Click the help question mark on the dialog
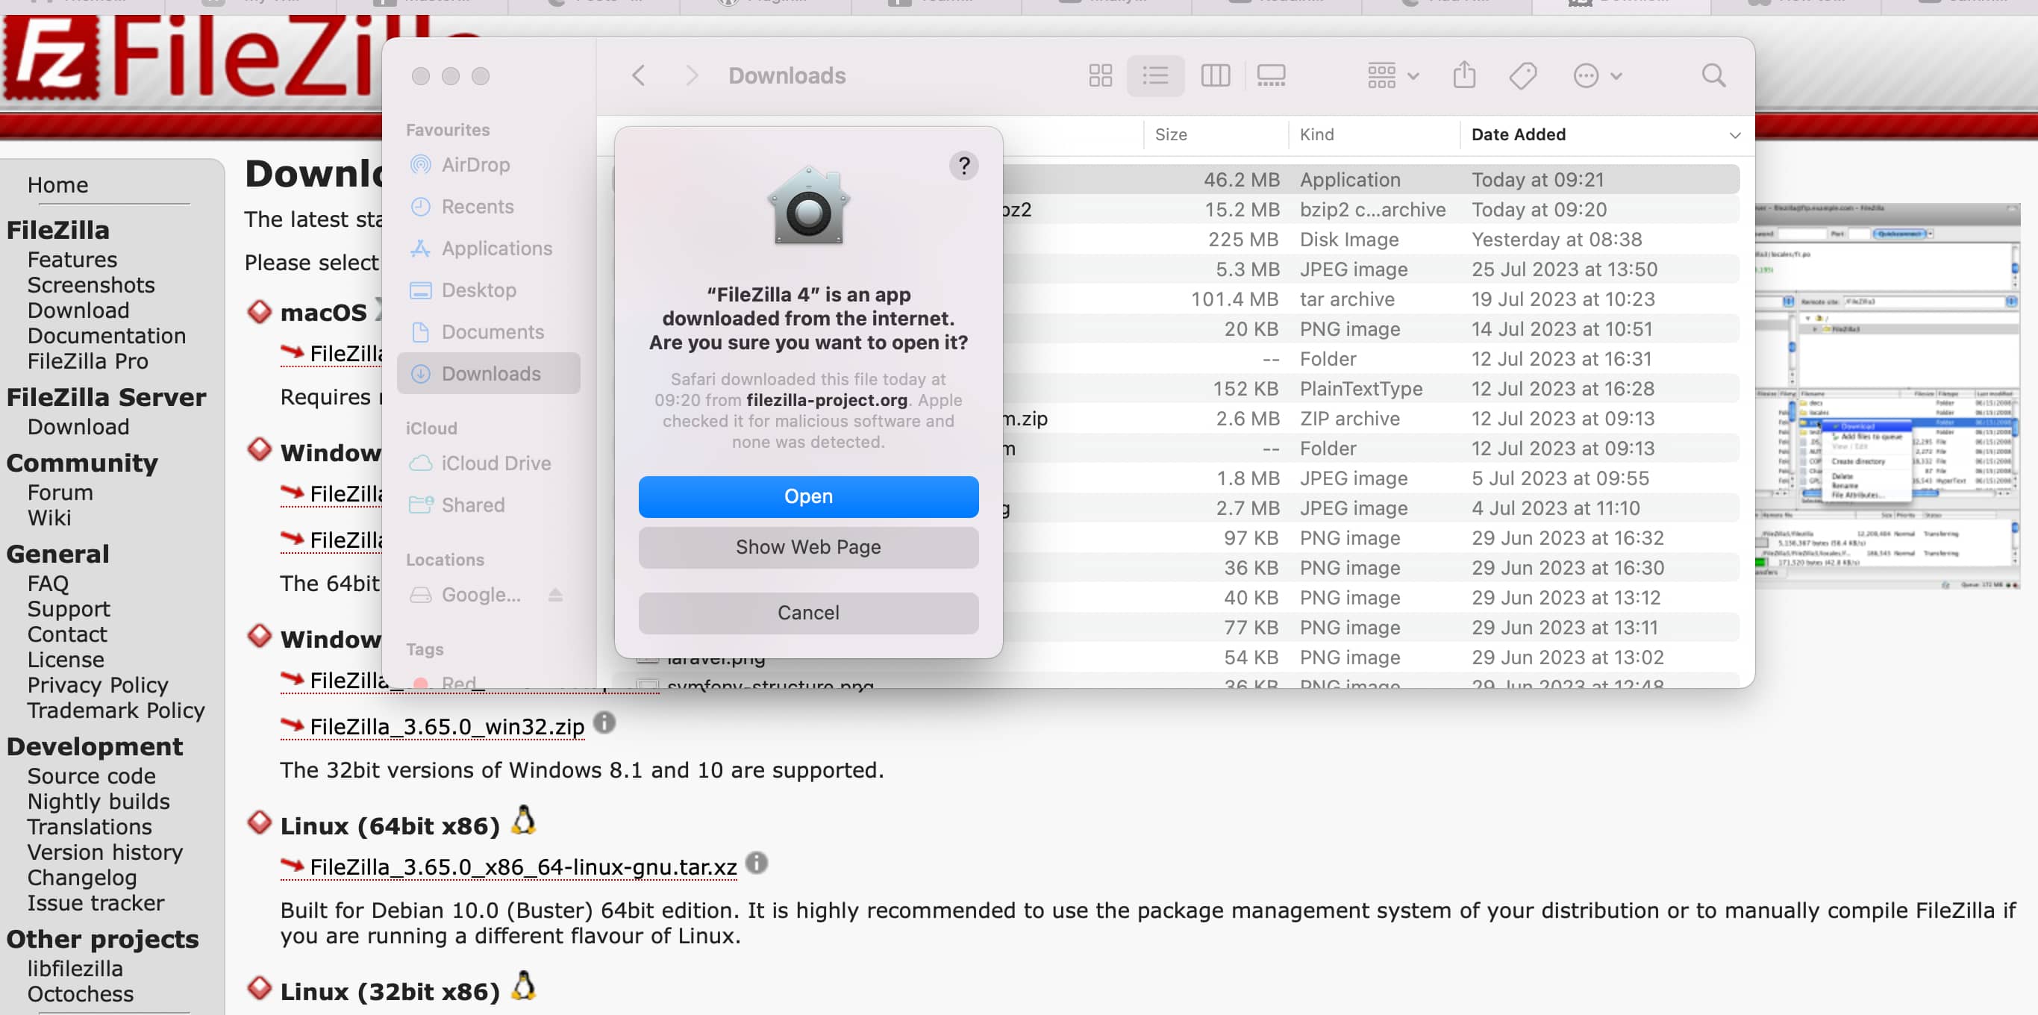This screenshot has height=1015, width=2038. coord(964,166)
